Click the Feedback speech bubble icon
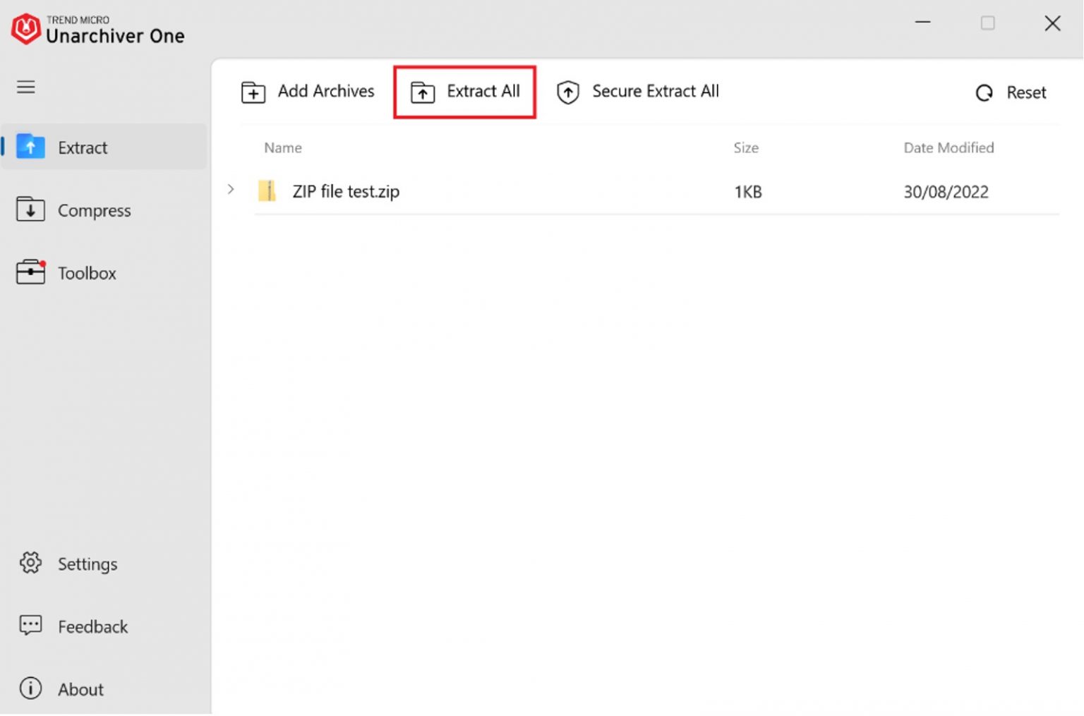 pos(30,626)
